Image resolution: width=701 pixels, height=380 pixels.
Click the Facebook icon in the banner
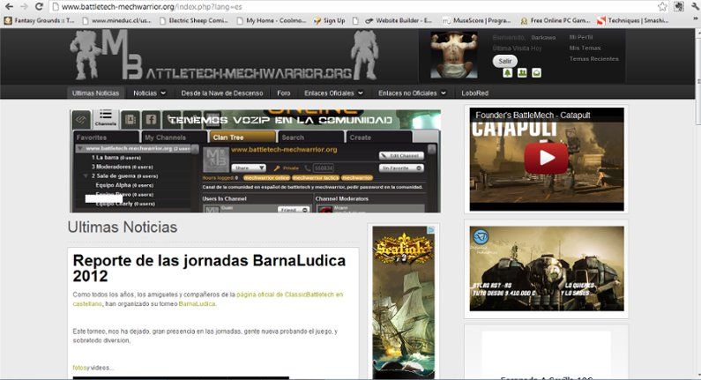point(151,119)
